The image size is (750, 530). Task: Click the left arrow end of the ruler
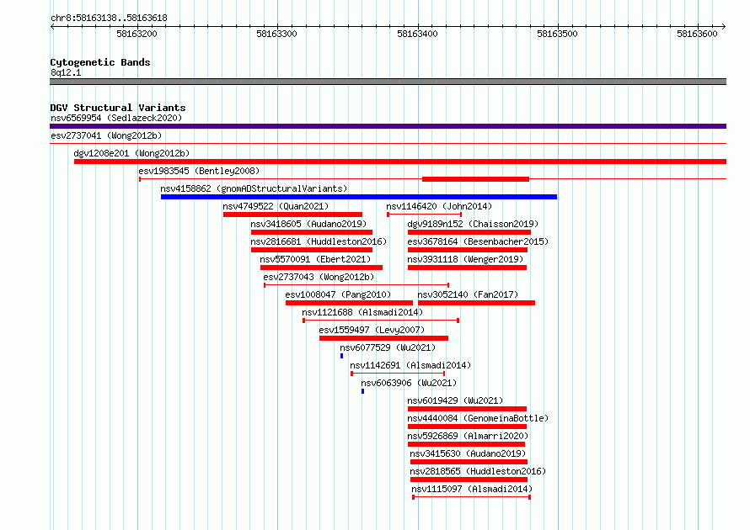(52, 26)
